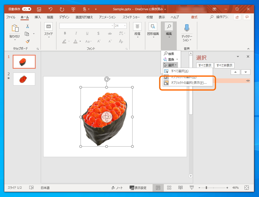Open the font name dropdown
259x197 pixels.
[x=112, y=26]
